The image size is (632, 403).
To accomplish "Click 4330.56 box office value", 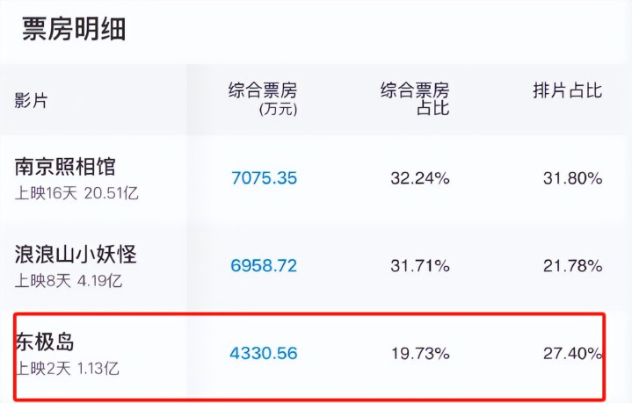I will tap(264, 354).
